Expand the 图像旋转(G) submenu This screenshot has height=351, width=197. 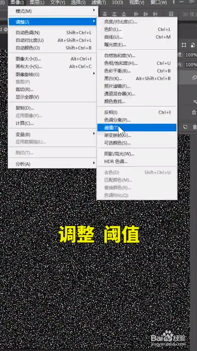[52, 74]
